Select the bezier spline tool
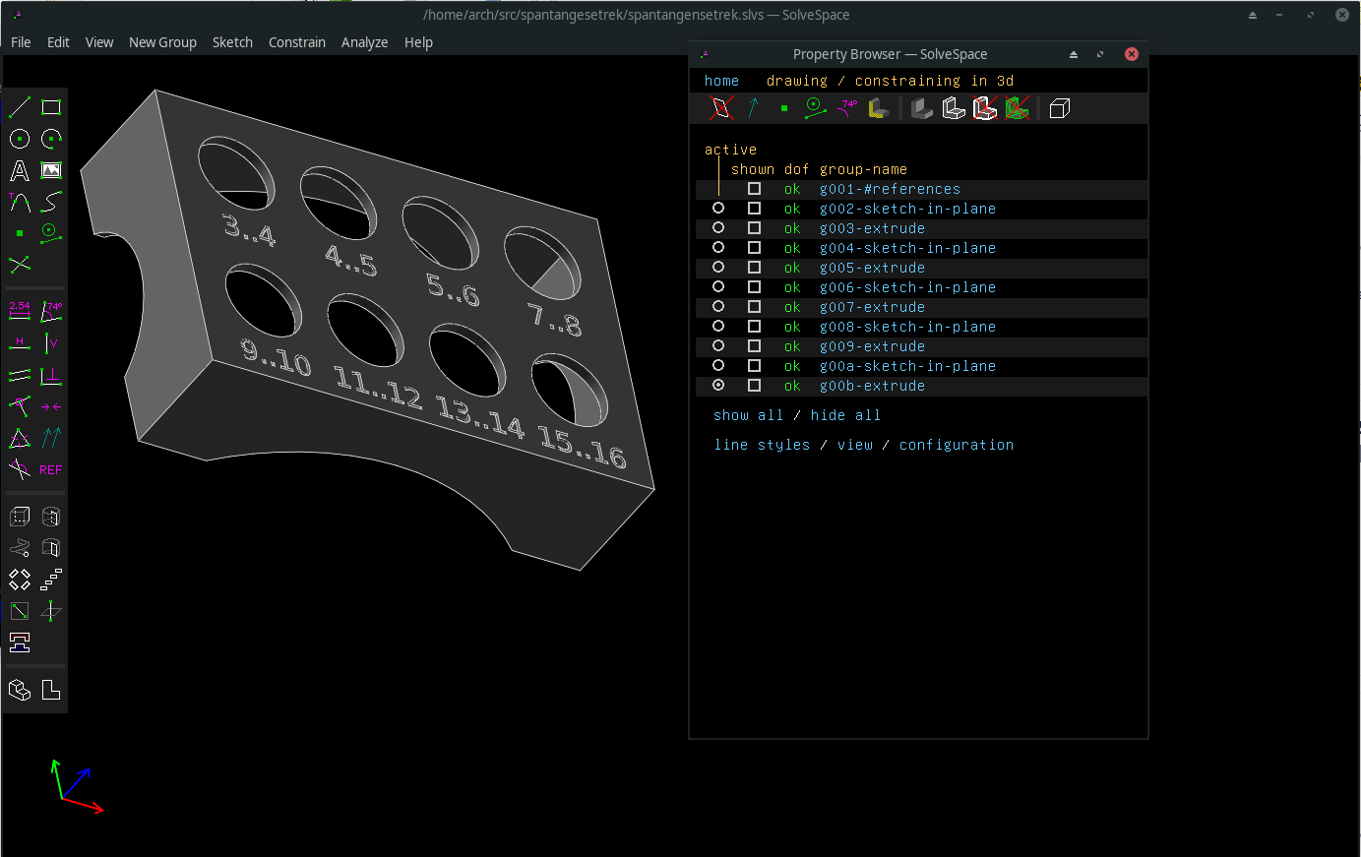Screen dimensions: 1361x857 click(51, 202)
